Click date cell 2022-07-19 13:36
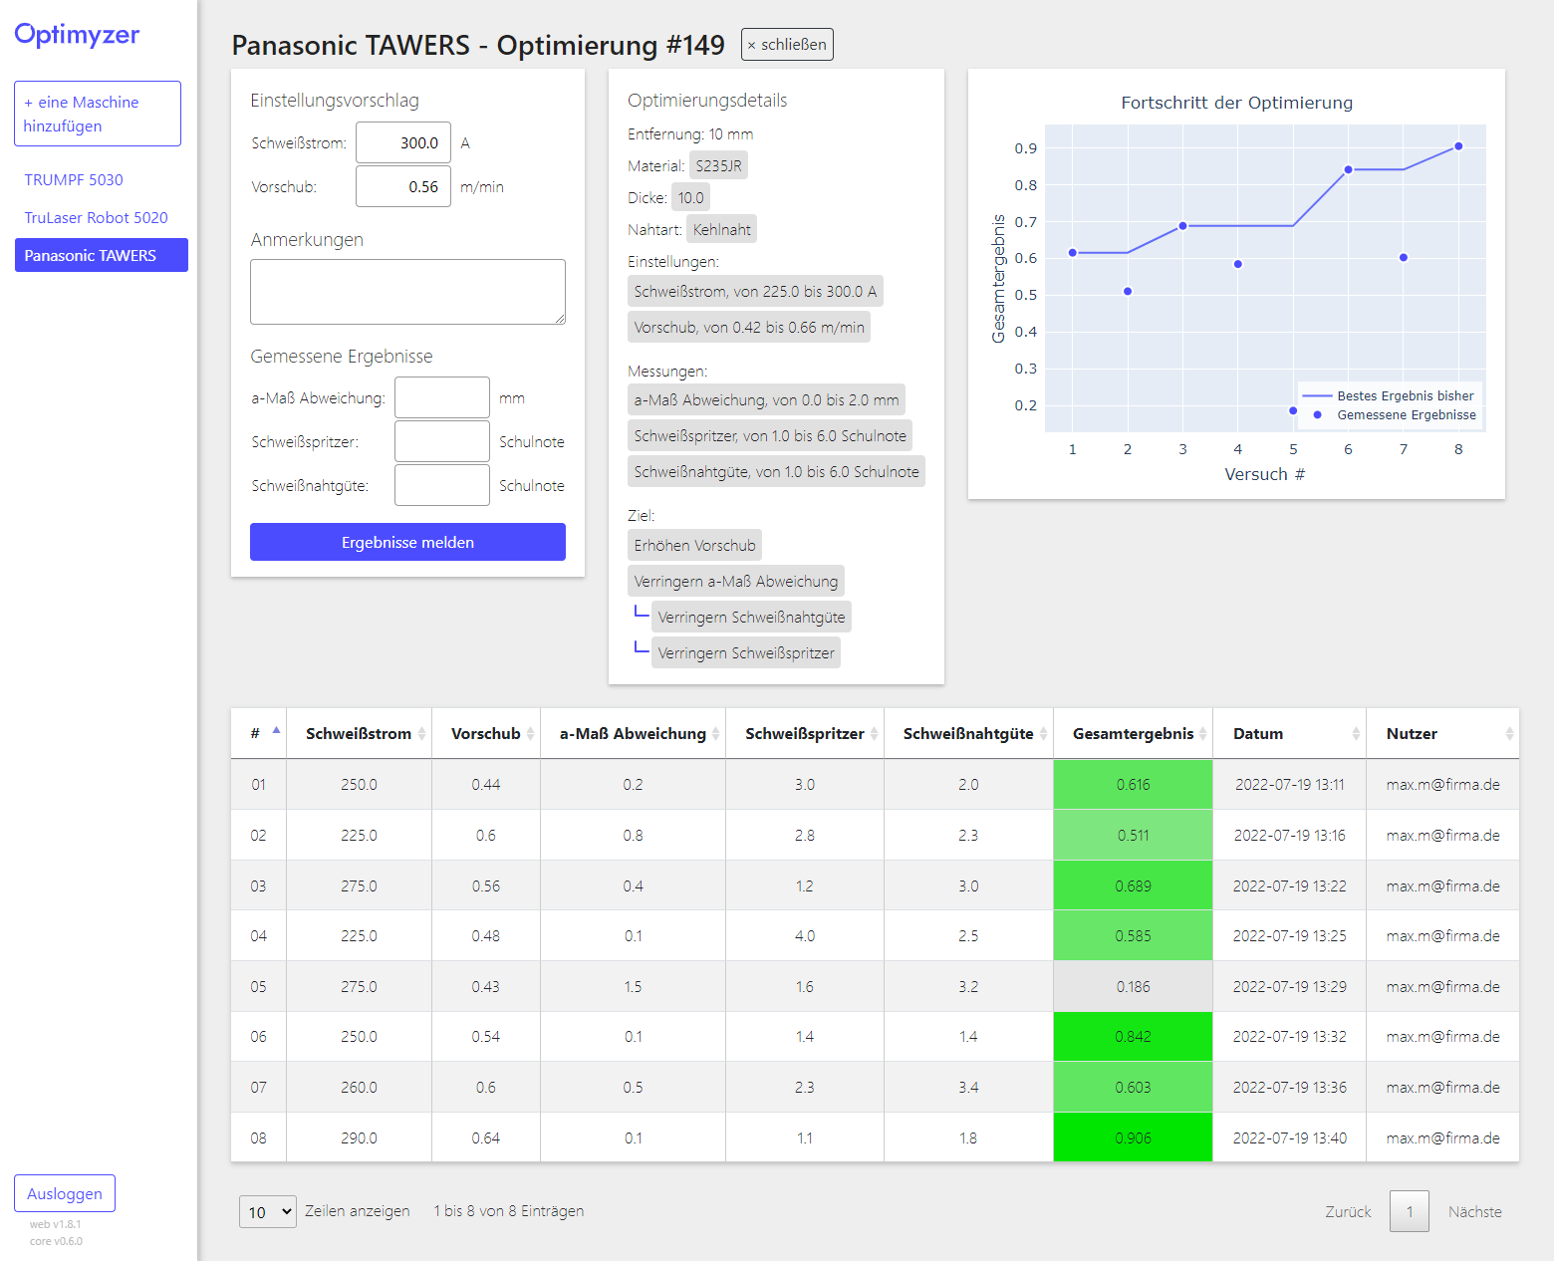 [x=1289, y=1087]
